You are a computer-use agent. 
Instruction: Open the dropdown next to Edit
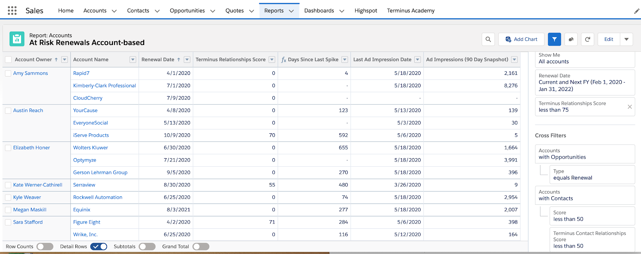627,39
